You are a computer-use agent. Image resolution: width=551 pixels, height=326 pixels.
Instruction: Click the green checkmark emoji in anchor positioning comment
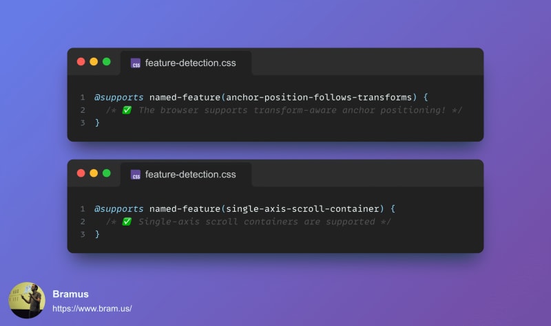coord(127,110)
